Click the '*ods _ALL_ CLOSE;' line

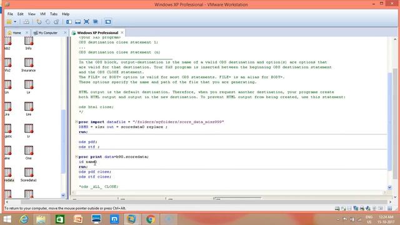(99, 187)
